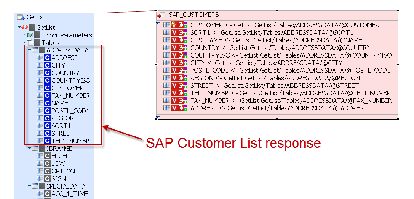Select the CUSTOMER field in ADDRESSDATA
The width and height of the screenshot is (414, 199).
67,88
